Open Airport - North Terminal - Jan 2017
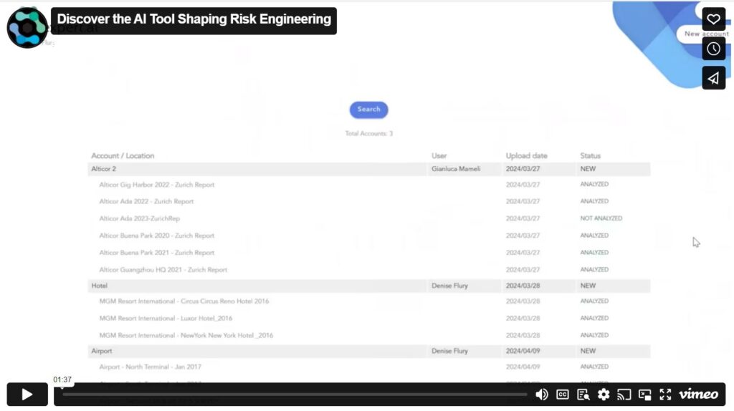Screen dimensions: 734x411 pyautogui.click(x=150, y=367)
